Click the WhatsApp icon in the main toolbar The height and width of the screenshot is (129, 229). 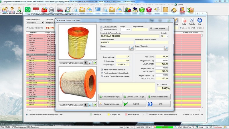(x=27, y=10)
